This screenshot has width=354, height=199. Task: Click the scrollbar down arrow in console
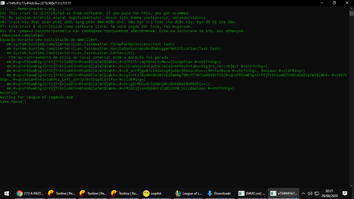tap(352, 186)
